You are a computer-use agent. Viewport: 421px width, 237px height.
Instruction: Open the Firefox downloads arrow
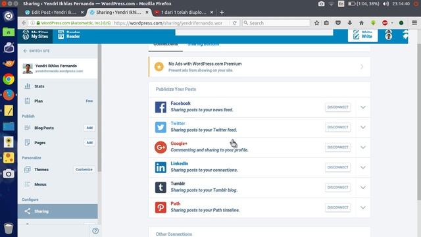pyautogui.click(x=349, y=23)
